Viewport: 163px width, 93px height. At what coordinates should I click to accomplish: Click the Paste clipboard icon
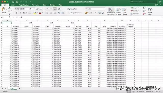[x=4, y=9]
